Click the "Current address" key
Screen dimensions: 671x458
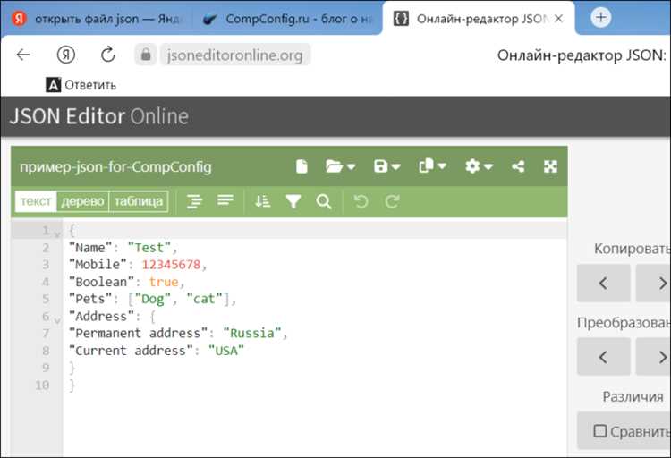131,351
